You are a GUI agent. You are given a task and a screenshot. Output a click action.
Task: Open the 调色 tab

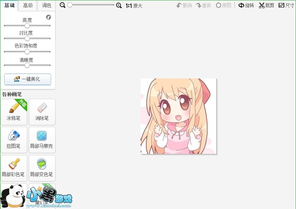pyautogui.click(x=46, y=5)
